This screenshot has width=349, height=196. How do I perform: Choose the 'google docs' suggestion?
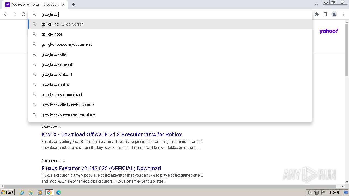pos(170,34)
